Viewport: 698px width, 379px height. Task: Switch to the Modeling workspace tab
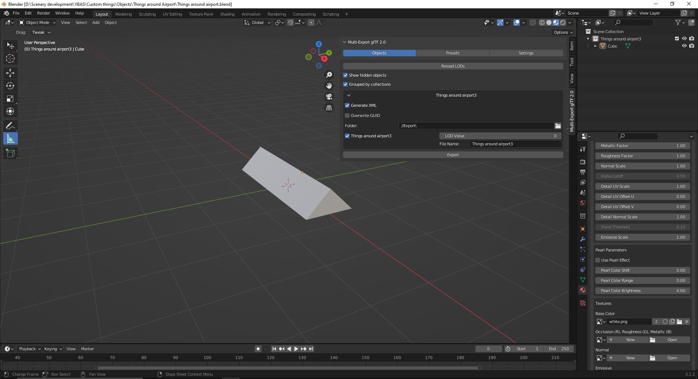tap(123, 14)
